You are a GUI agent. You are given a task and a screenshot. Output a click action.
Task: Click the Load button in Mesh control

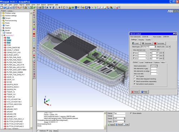[x=136, y=44]
